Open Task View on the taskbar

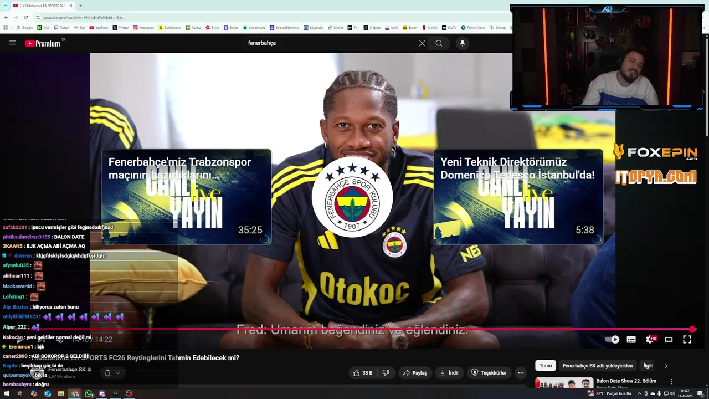[x=20, y=393]
